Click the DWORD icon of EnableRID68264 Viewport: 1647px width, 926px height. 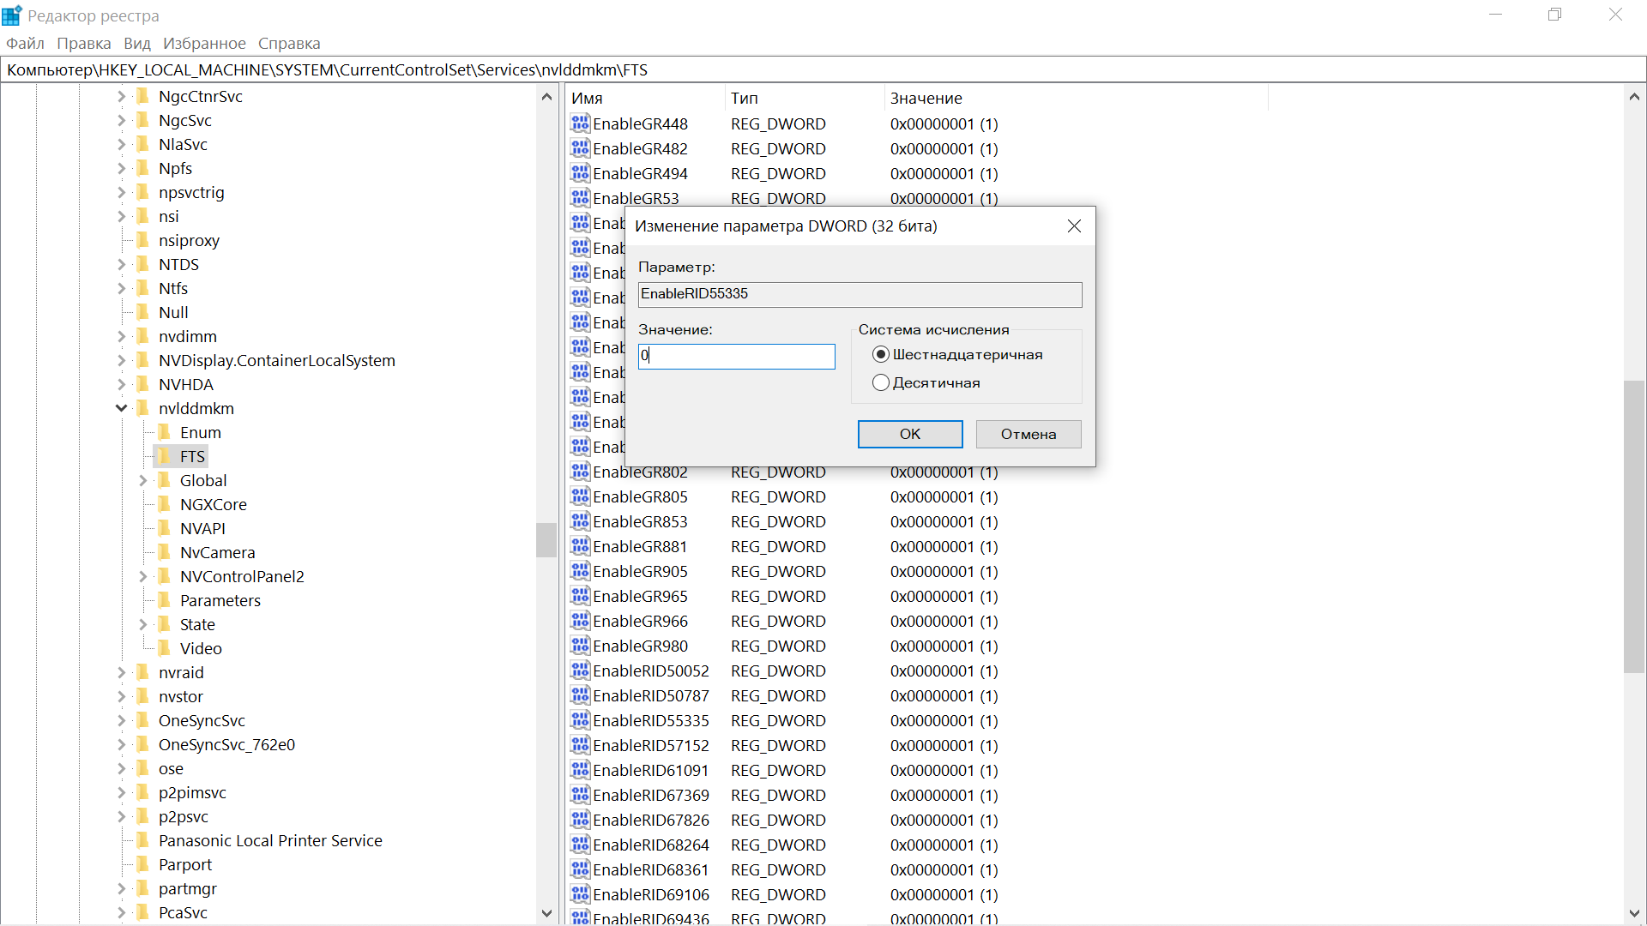[580, 845]
